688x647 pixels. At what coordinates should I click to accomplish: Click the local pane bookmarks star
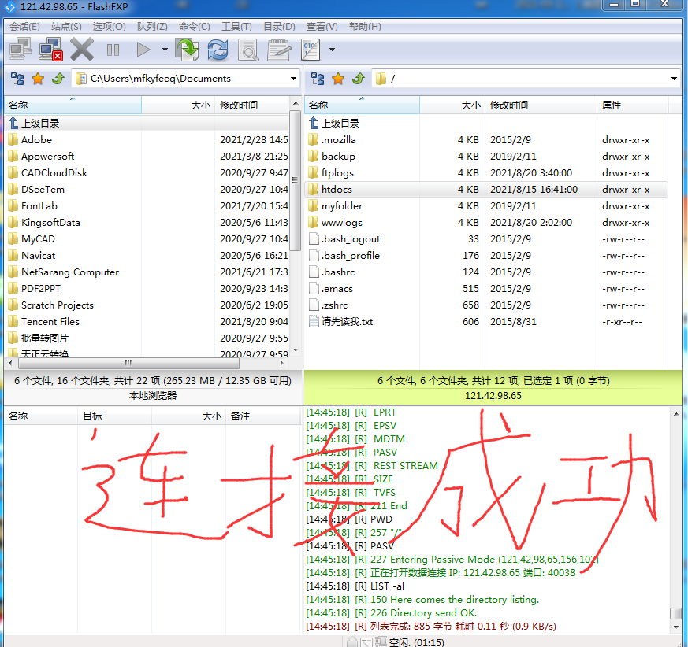click(38, 79)
